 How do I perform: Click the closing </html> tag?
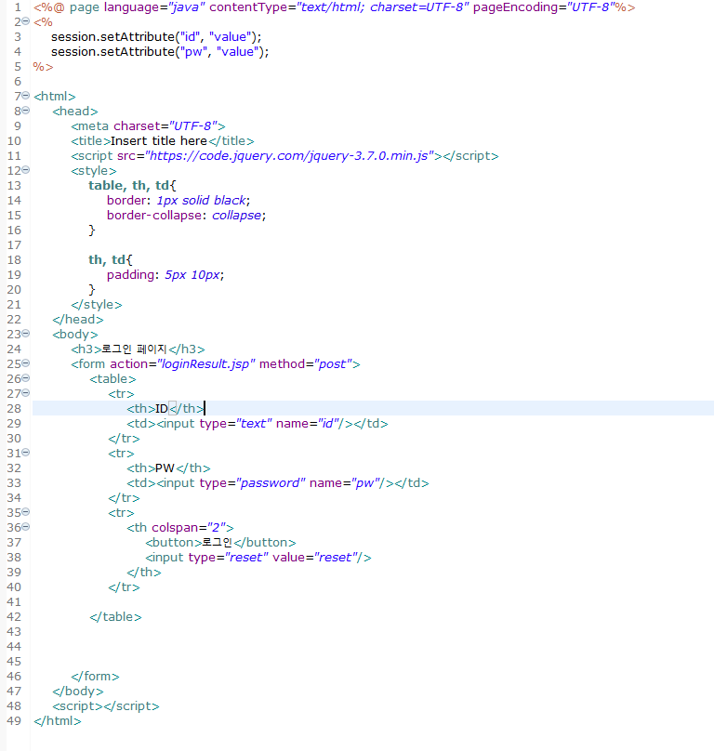[58, 720]
